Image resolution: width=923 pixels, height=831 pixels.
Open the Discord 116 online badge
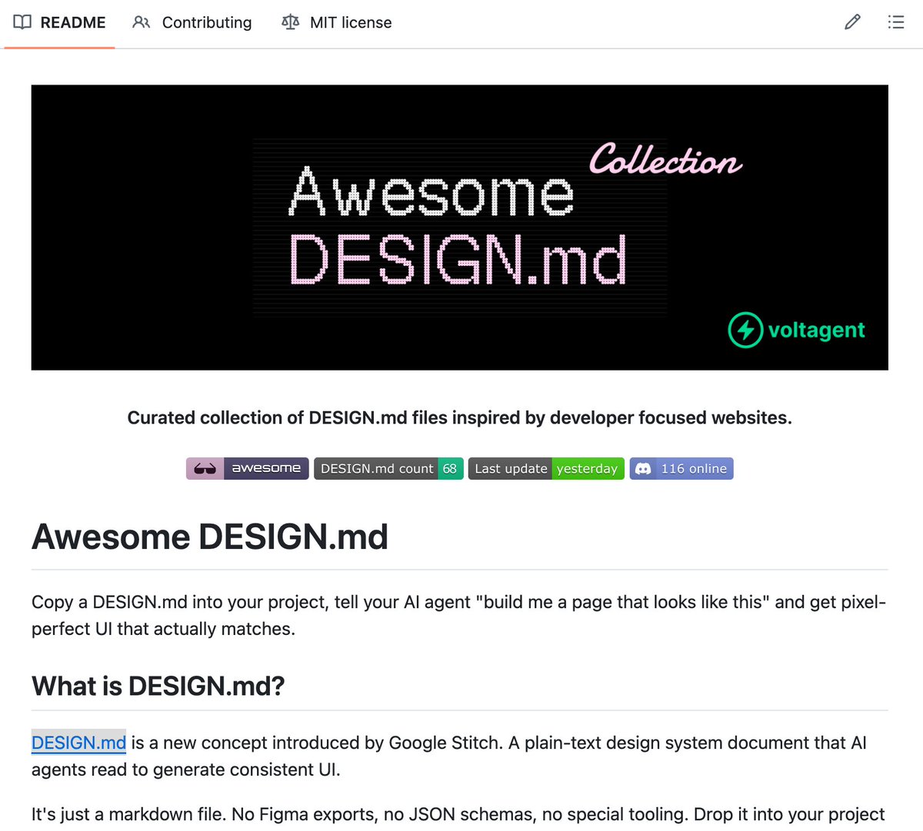pyautogui.click(x=681, y=469)
